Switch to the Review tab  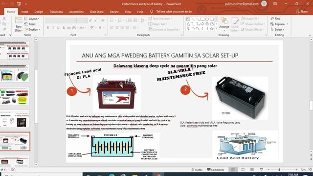pos(114,12)
